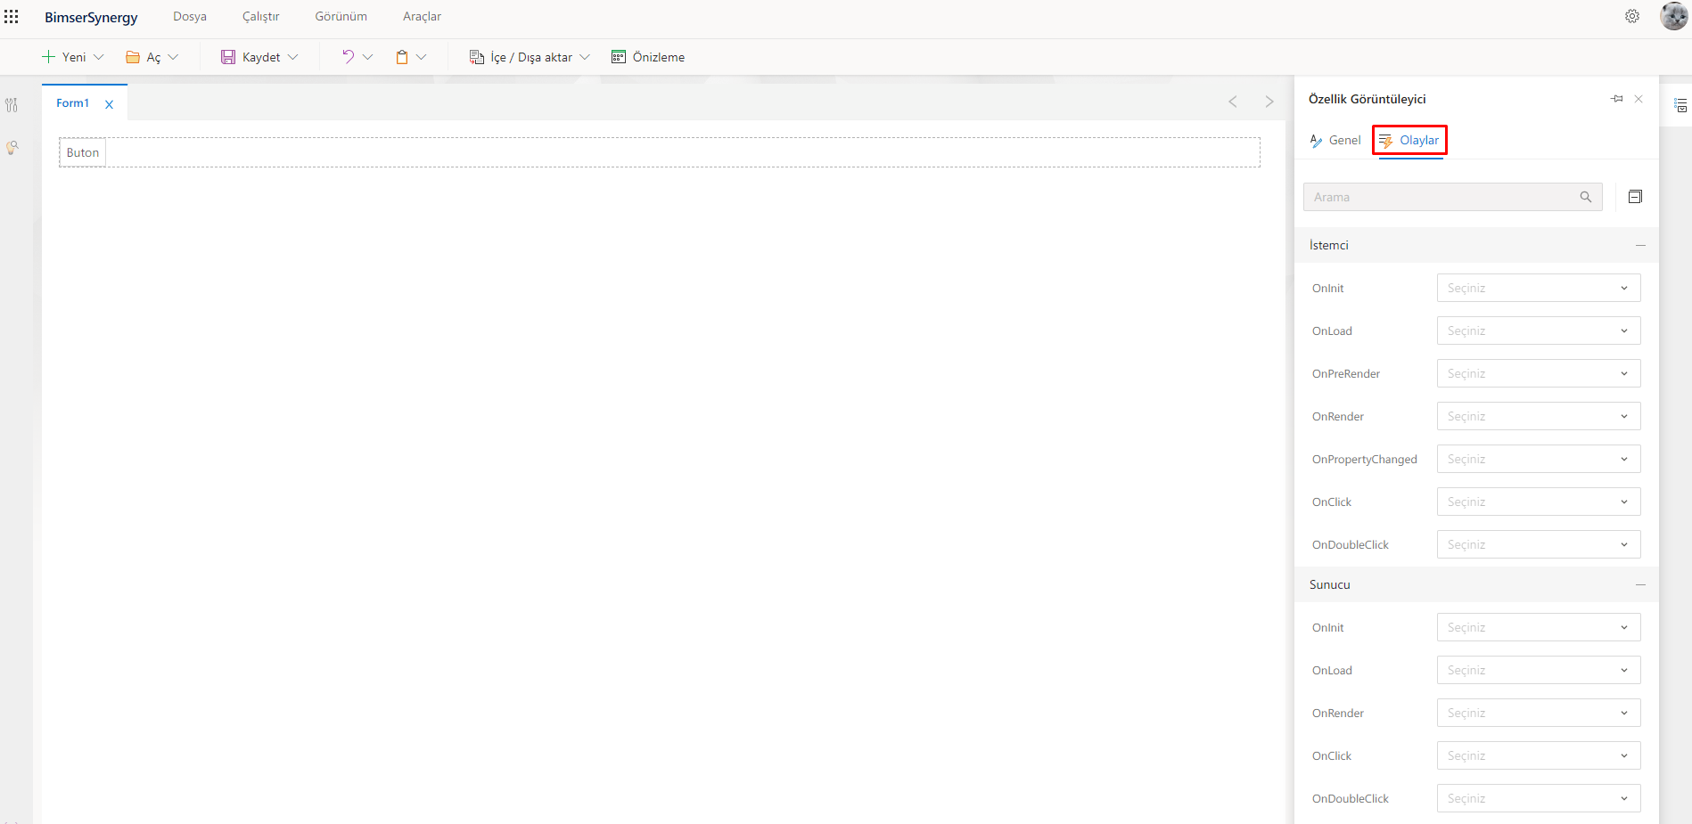Open the toolbox icon in left sidebar
Viewport: 1692px width, 824px height.
12,105
